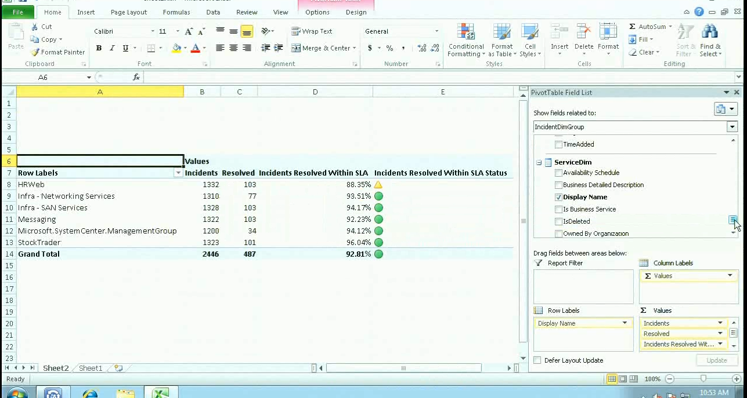747x398 pixels.
Task: Click the Insert cells icon
Action: pyautogui.click(x=560, y=32)
